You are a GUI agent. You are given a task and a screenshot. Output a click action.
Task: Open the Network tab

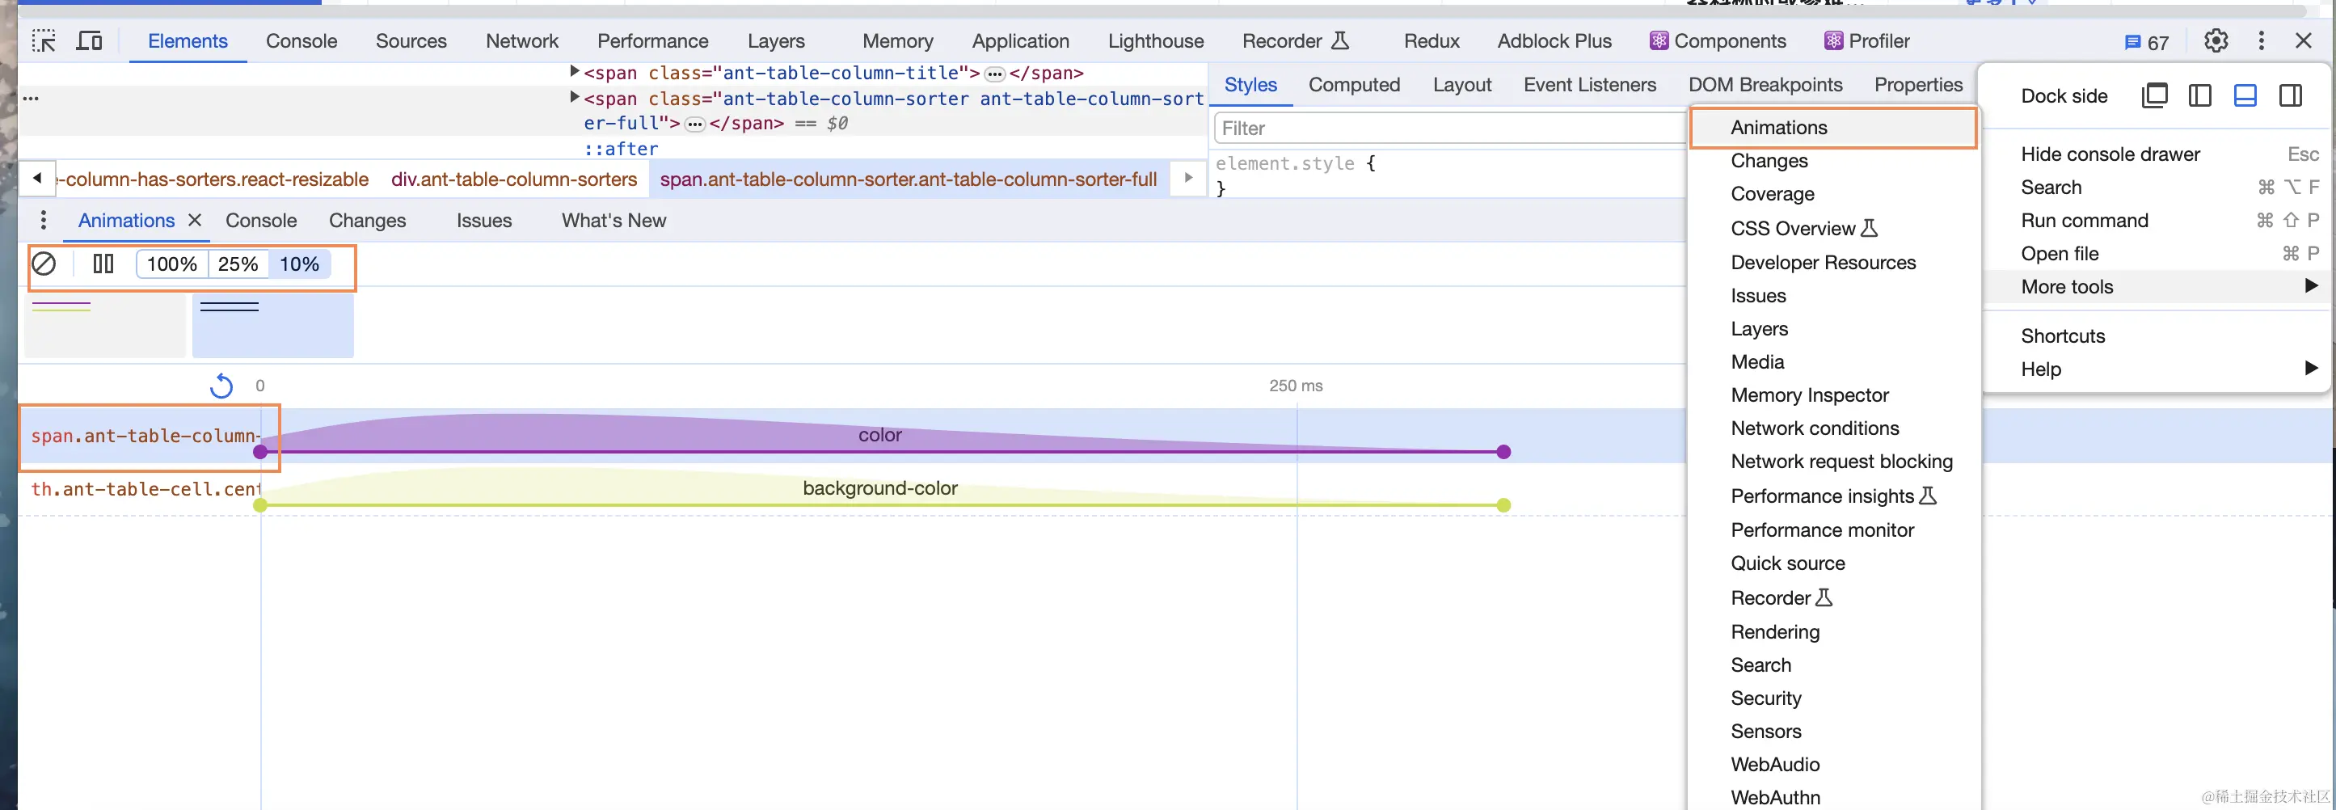[x=521, y=40]
